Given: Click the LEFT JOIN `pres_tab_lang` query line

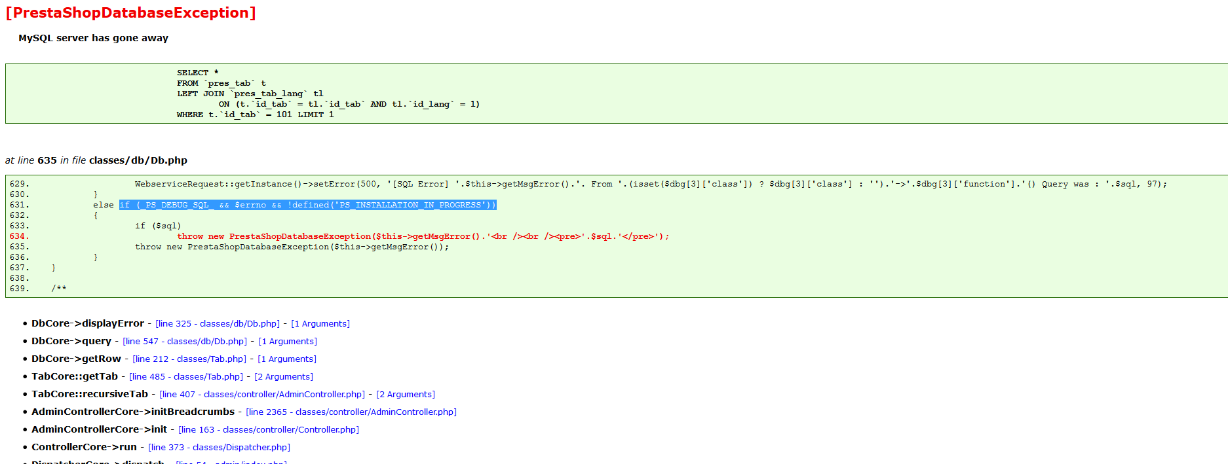Looking at the screenshot, I should 250,94.
